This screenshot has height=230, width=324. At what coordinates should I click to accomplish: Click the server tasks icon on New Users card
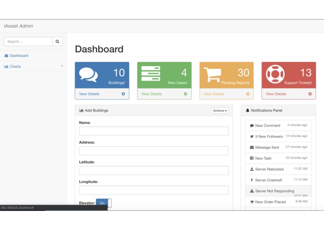[151, 74]
